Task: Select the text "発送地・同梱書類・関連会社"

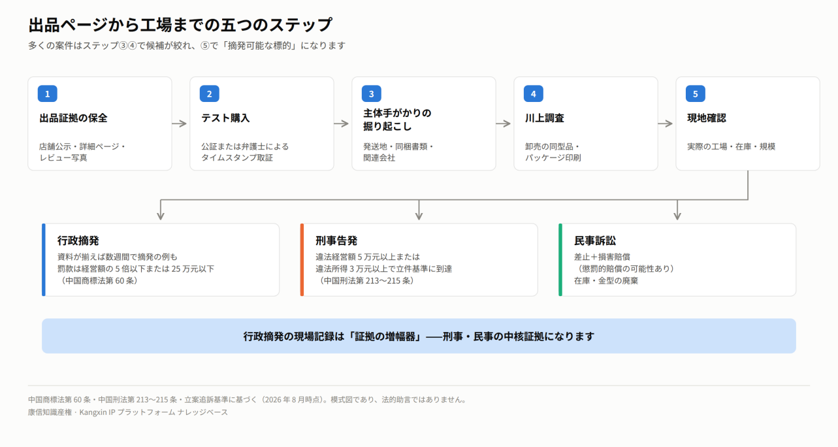Action: [398, 152]
